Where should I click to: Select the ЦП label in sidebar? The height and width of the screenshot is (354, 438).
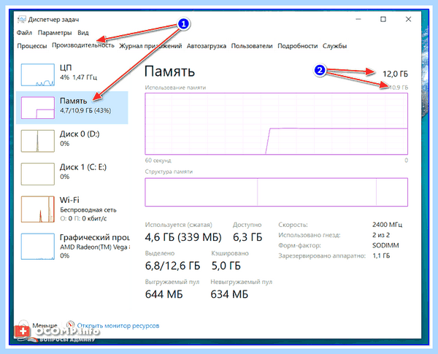click(66, 68)
